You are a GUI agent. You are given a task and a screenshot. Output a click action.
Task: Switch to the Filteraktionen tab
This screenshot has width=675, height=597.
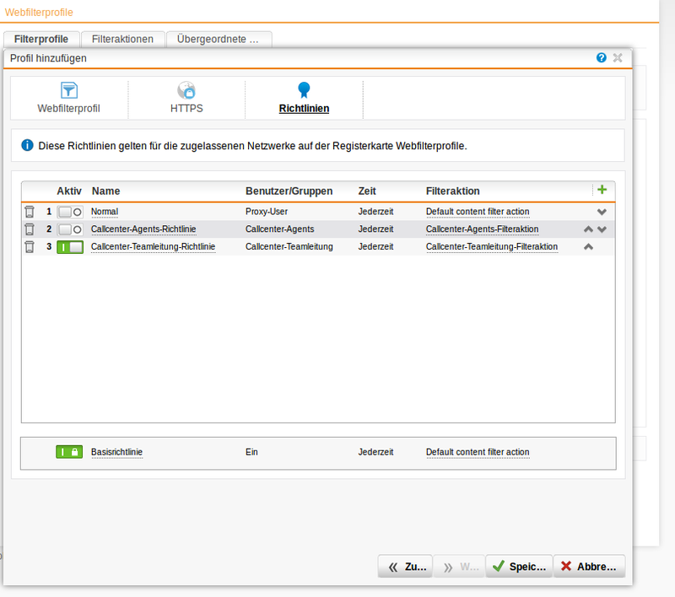[123, 39]
